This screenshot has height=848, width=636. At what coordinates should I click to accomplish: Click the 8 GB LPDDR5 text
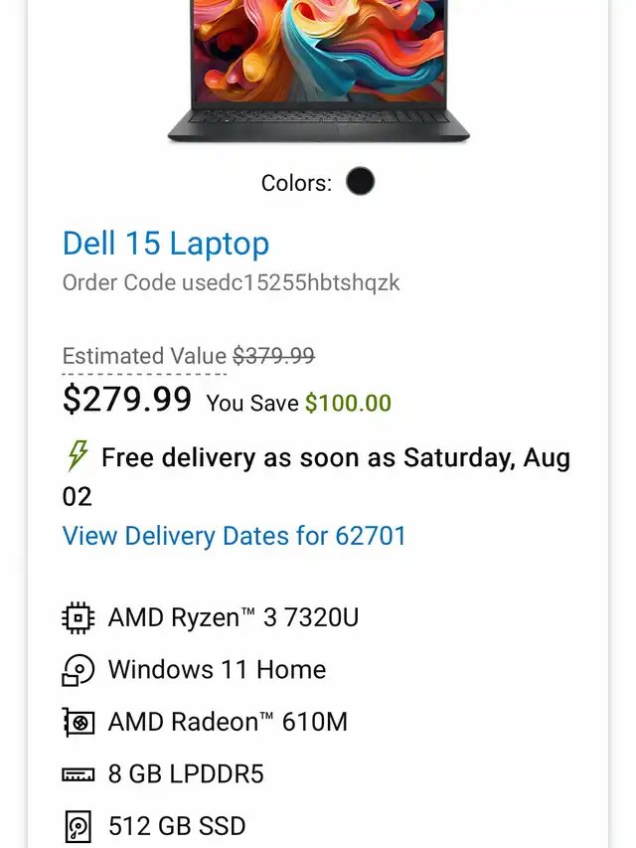pyautogui.click(x=186, y=774)
